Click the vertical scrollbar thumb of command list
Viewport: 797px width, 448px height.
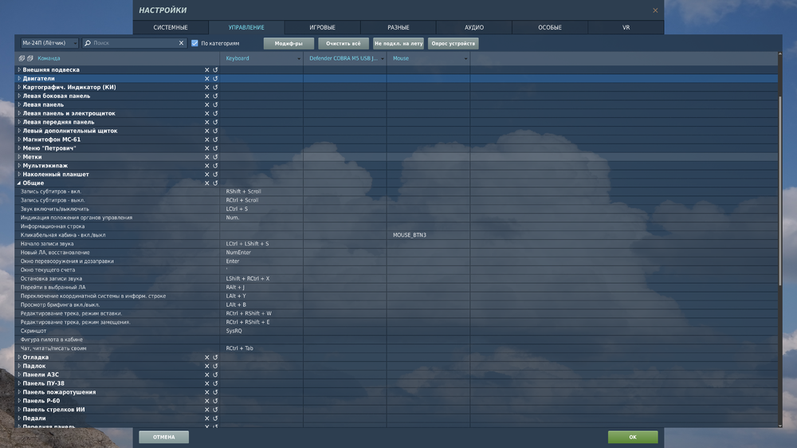(x=780, y=191)
